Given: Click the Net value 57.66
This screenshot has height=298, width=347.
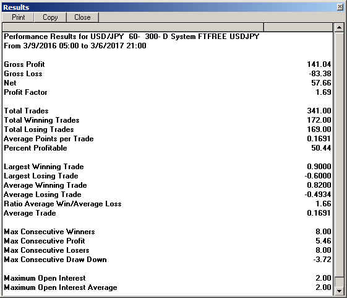Looking at the screenshot, I should click(321, 83).
